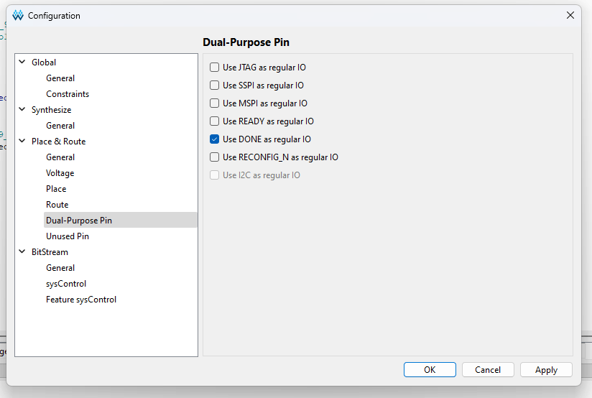Dismiss the dialog with Cancel

click(x=488, y=370)
